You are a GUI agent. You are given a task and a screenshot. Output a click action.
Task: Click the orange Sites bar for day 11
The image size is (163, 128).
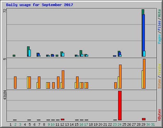point(58,83)
